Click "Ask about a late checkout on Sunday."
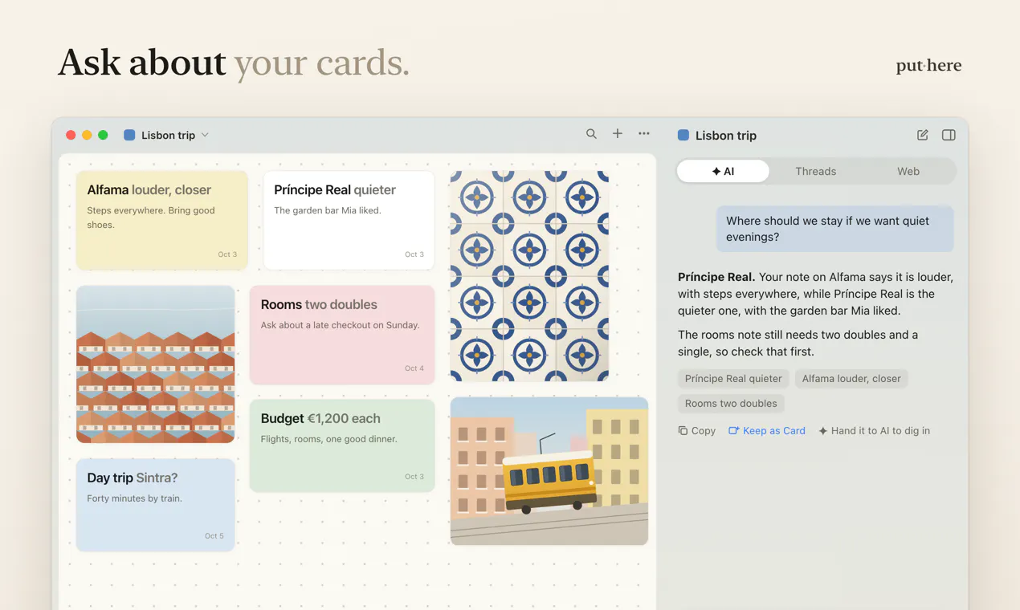The image size is (1020, 610). click(x=341, y=325)
